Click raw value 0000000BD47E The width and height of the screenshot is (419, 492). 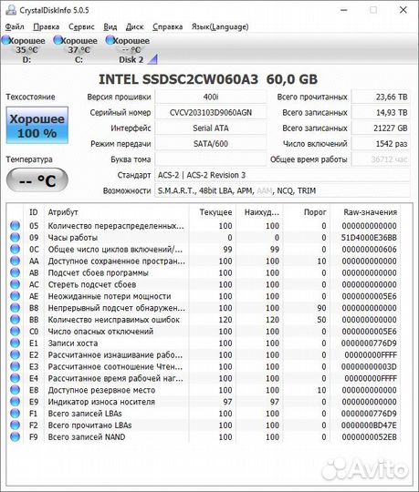(369, 425)
